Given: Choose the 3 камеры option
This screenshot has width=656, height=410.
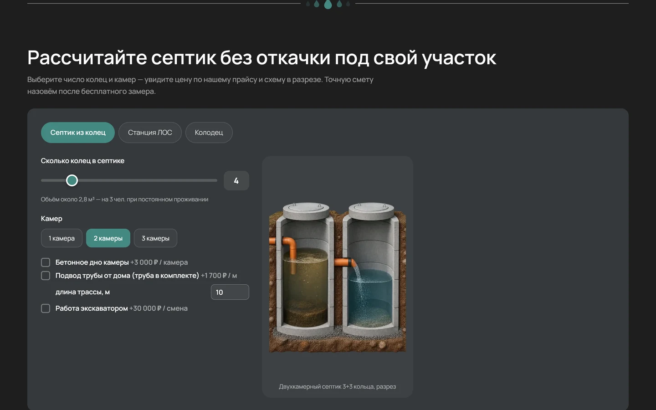Looking at the screenshot, I should [155, 238].
